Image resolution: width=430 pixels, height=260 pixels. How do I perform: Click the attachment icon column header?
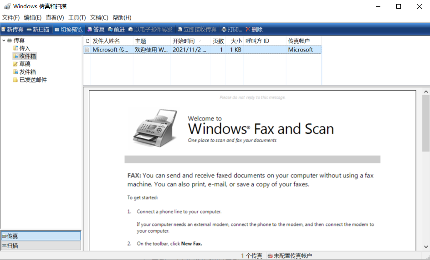click(x=87, y=41)
